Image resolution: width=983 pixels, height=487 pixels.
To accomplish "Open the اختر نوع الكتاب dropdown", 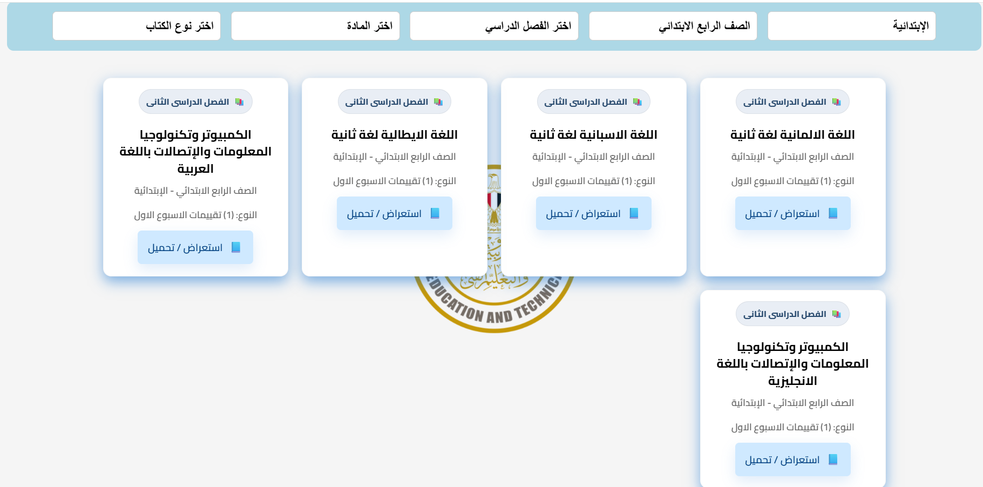I will coord(137,26).
